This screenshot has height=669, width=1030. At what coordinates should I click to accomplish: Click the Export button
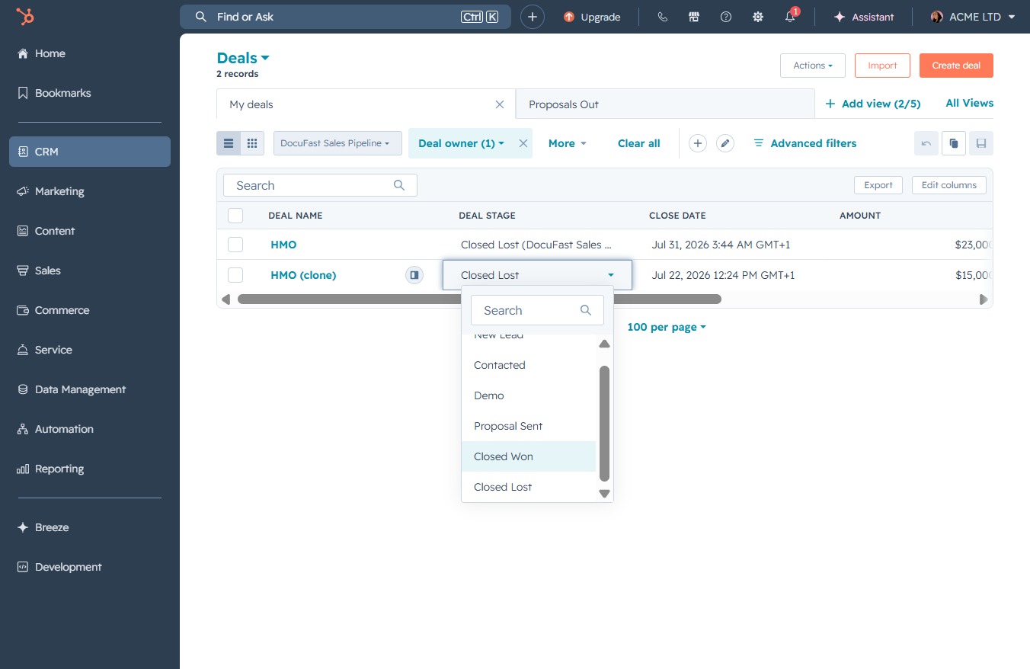click(878, 185)
